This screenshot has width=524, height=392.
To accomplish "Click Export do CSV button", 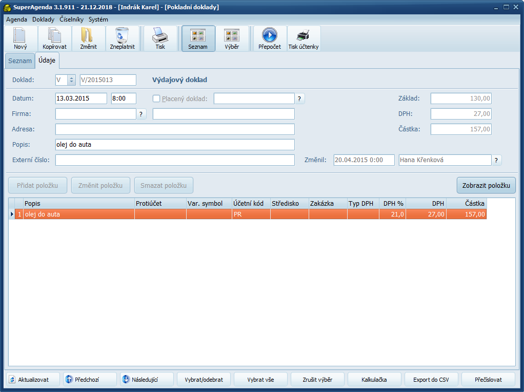I will (431, 380).
